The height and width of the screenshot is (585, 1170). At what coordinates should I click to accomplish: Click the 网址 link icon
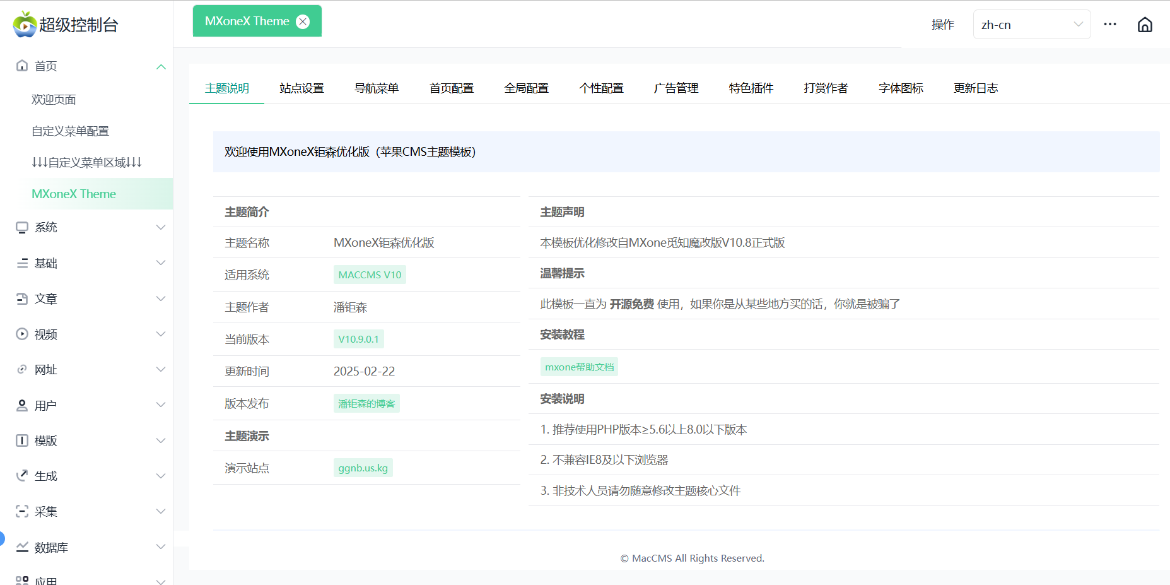[22, 369]
